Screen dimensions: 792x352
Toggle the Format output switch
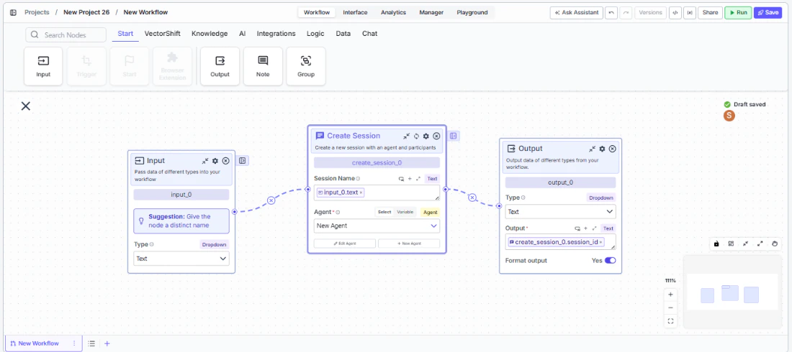click(610, 261)
